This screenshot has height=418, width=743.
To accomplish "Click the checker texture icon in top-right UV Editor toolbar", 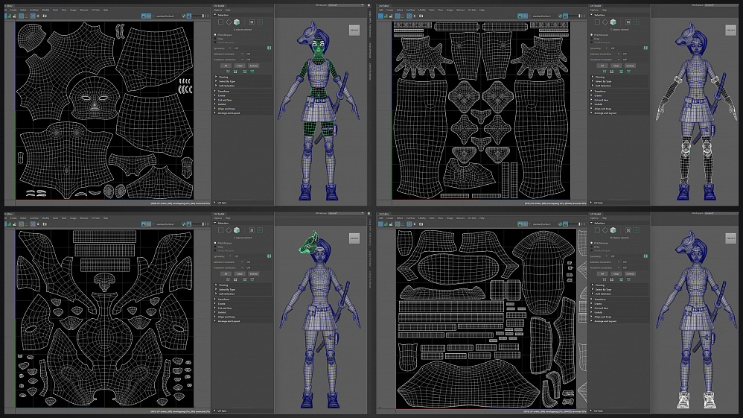I will click(525, 16).
